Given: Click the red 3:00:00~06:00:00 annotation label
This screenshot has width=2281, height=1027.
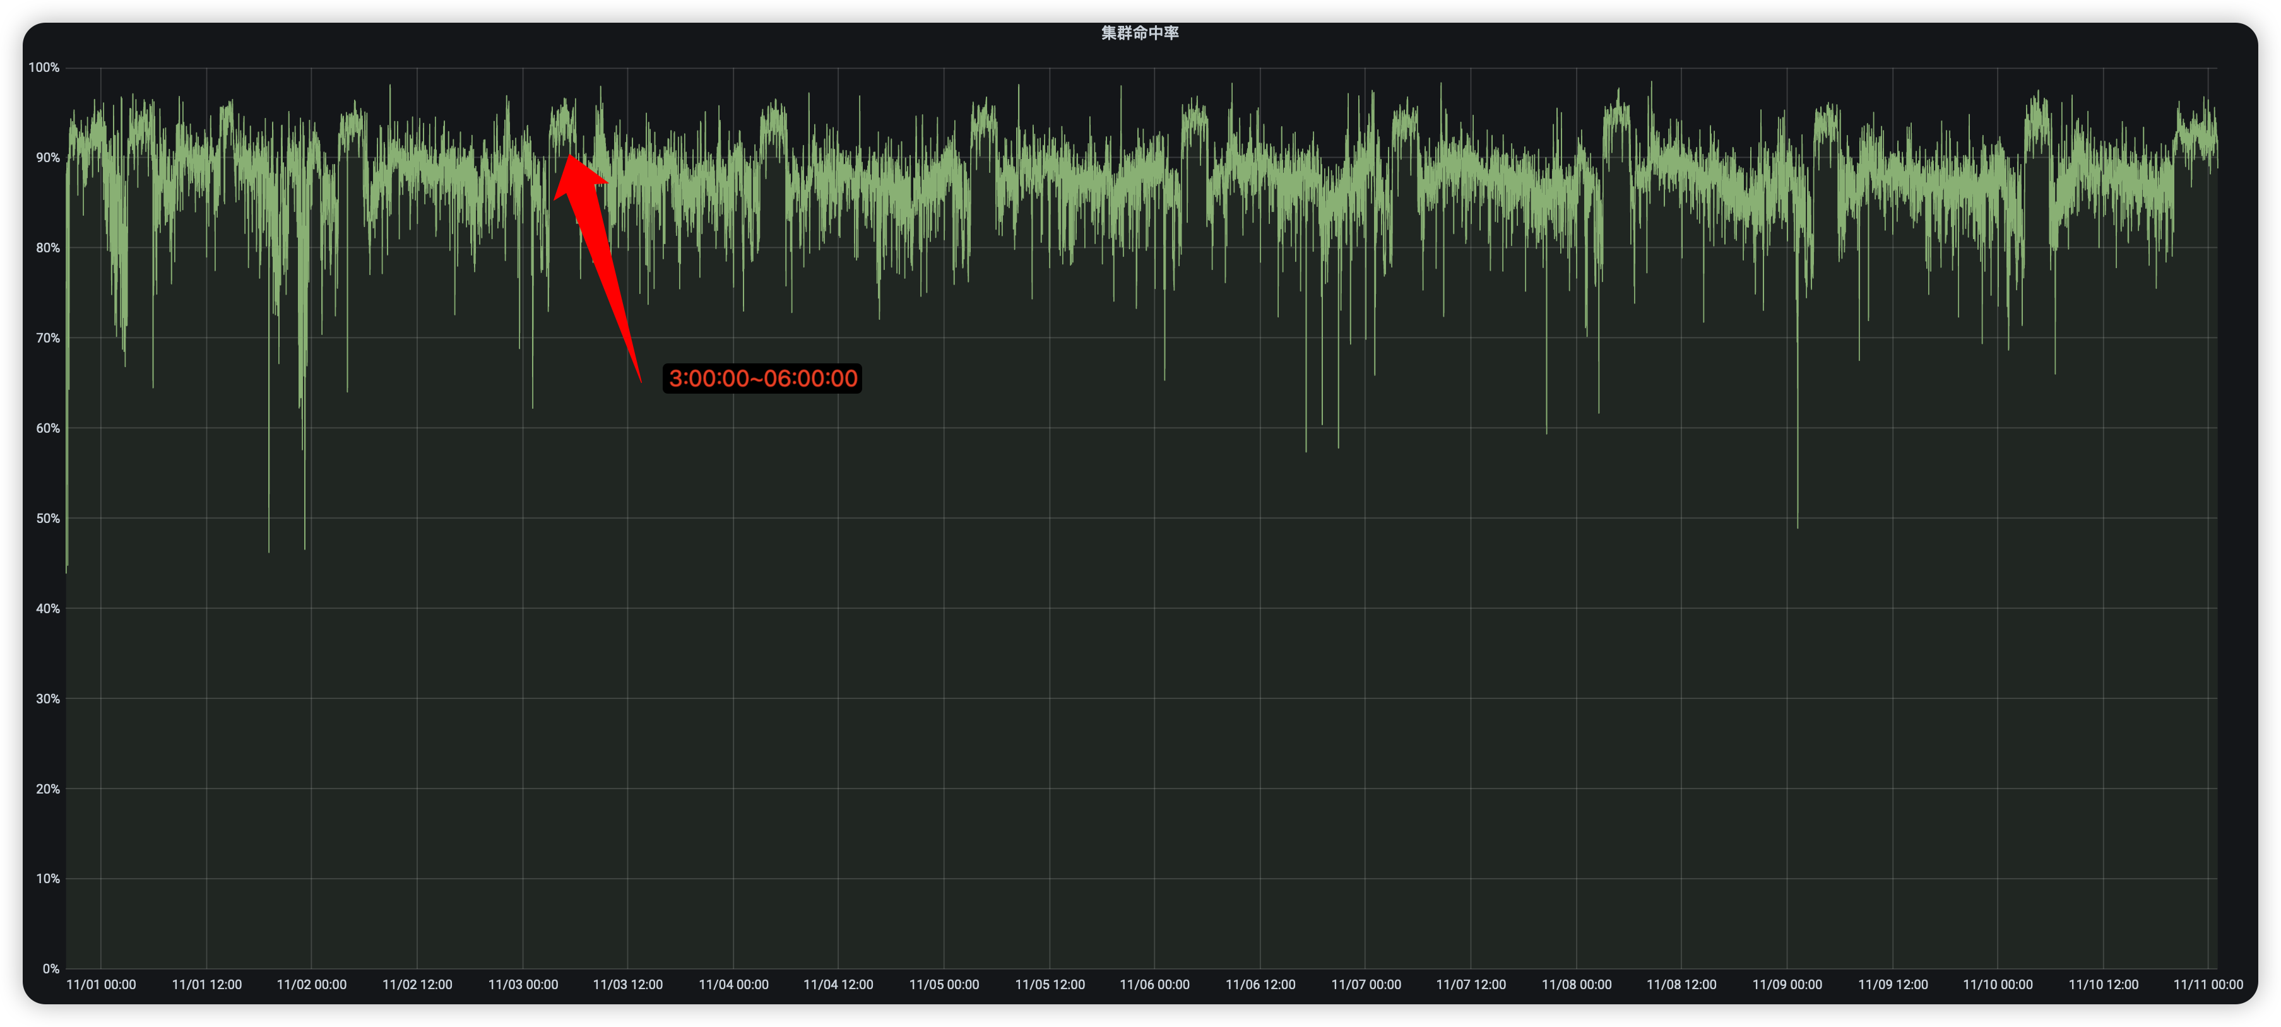Looking at the screenshot, I should (x=762, y=378).
